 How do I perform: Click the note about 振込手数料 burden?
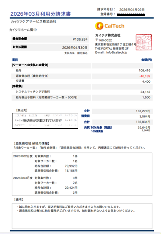[x=69, y=207]
